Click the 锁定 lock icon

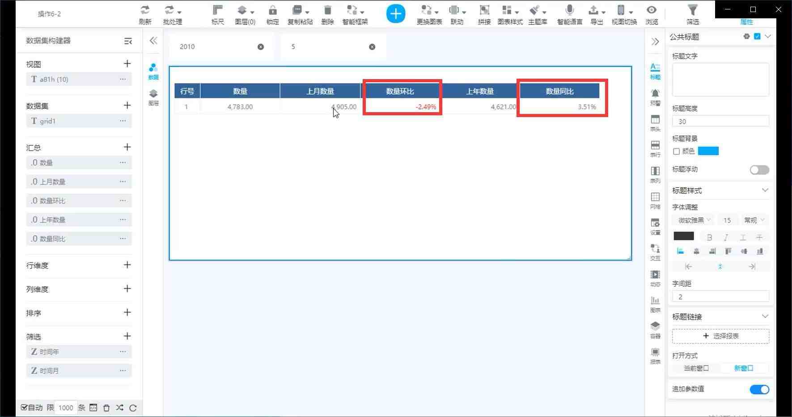coord(272,10)
